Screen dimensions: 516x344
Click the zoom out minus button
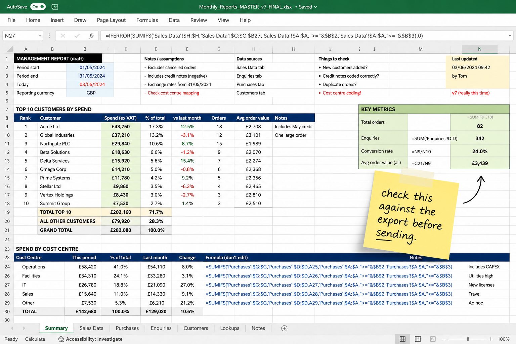(444, 339)
